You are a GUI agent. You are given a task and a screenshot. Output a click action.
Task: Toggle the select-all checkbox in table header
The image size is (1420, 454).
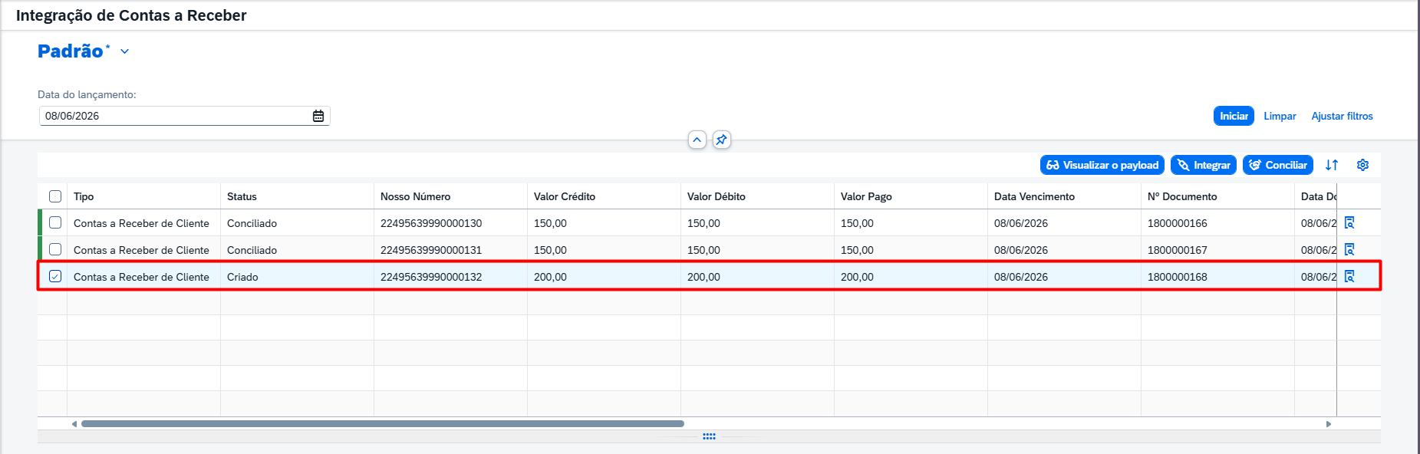[x=55, y=196]
